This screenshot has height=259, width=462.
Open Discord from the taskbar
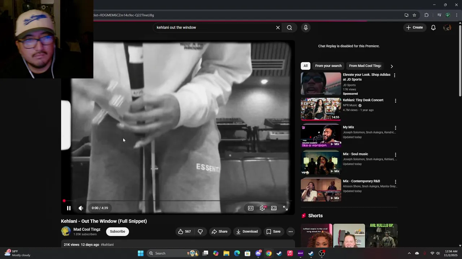click(258, 253)
